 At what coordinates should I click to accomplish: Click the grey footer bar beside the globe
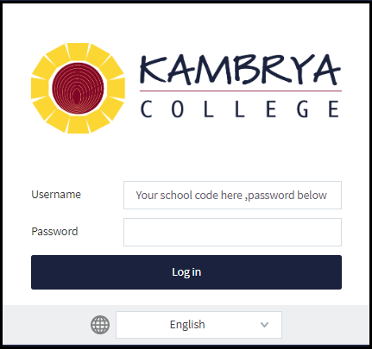coord(325,325)
